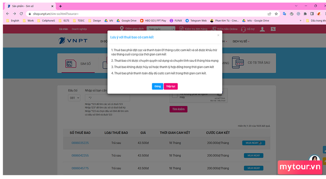Open phone number 0886042255
Viewport: 326px width, 179px height.
(x=80, y=156)
